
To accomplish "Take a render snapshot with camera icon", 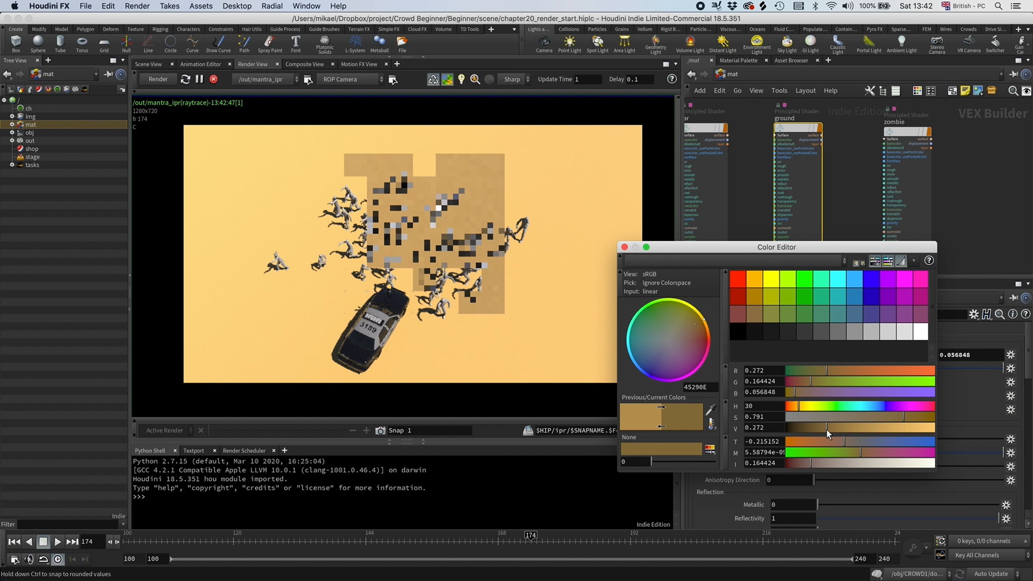I will (x=380, y=430).
